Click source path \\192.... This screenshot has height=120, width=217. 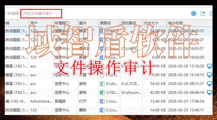(x=112, y=93)
